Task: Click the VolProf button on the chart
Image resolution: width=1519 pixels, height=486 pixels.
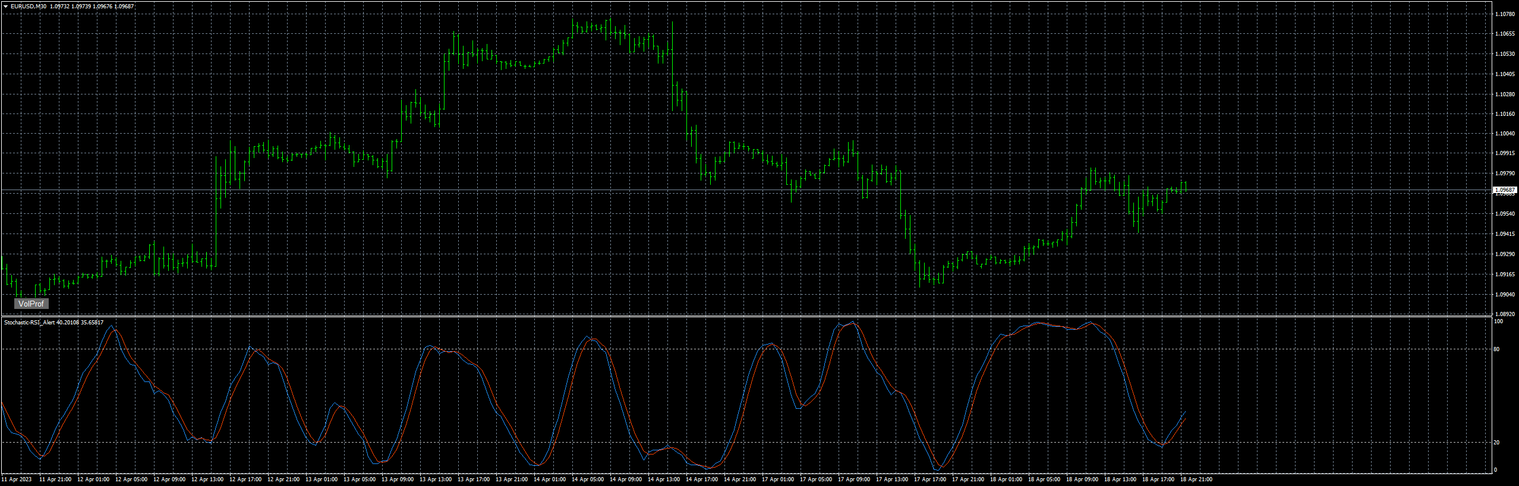Action: [31, 304]
